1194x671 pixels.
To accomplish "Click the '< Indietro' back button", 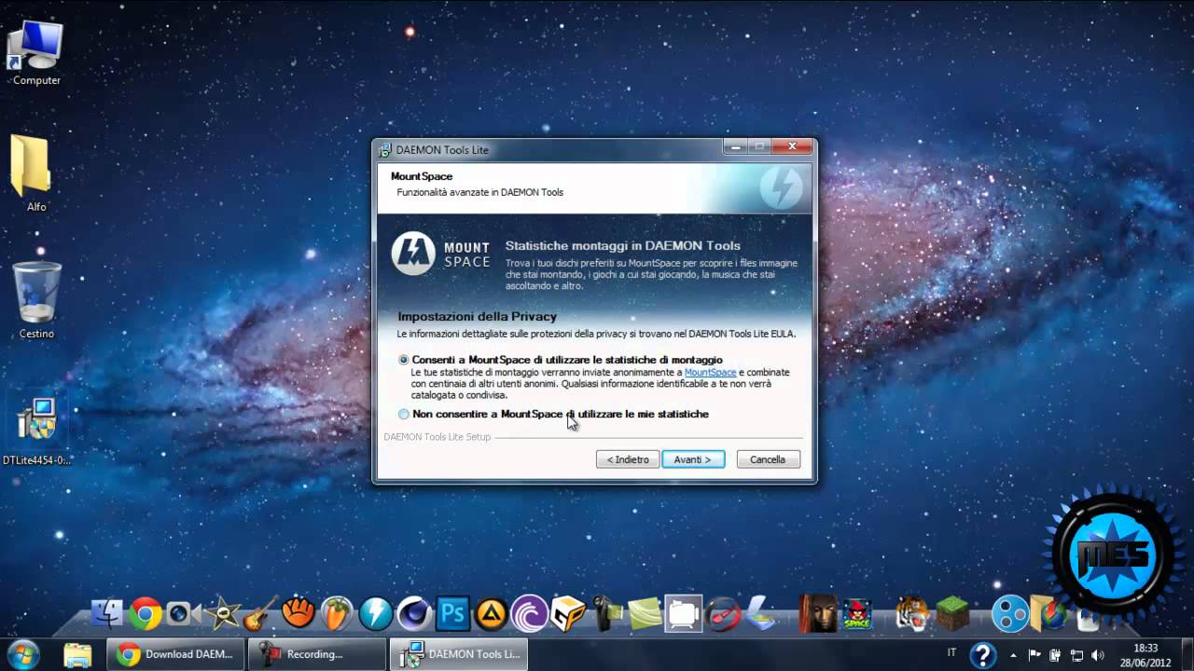I will [628, 459].
